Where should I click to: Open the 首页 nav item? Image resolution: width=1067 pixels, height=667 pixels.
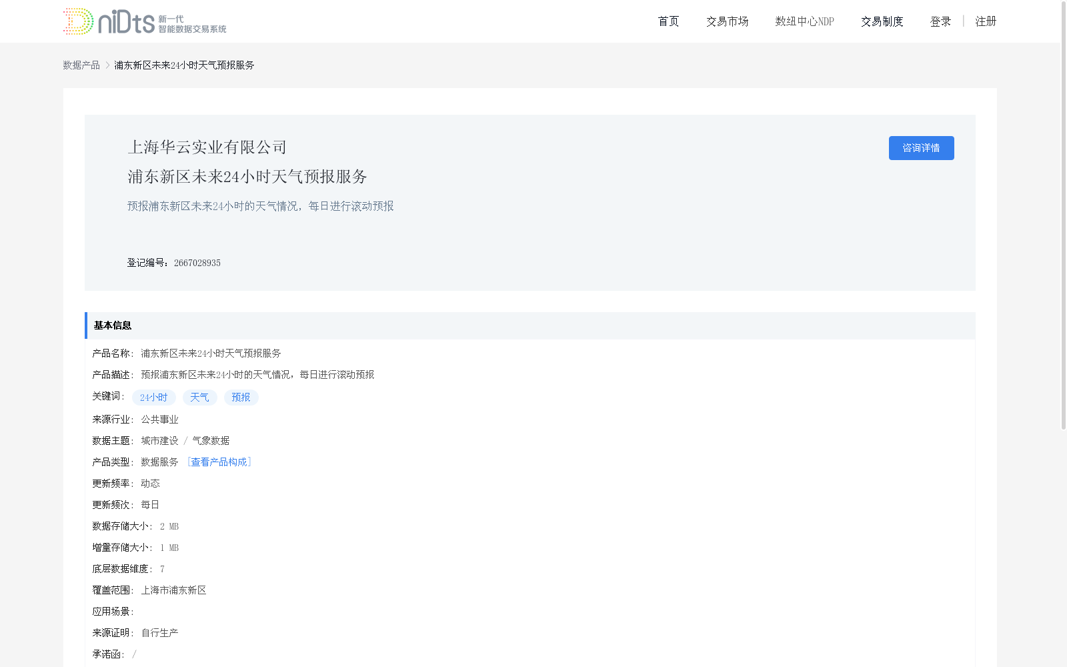coord(668,21)
